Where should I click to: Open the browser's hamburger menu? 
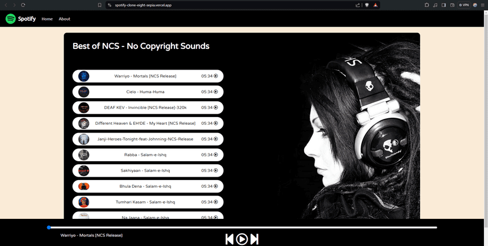coord(483,5)
